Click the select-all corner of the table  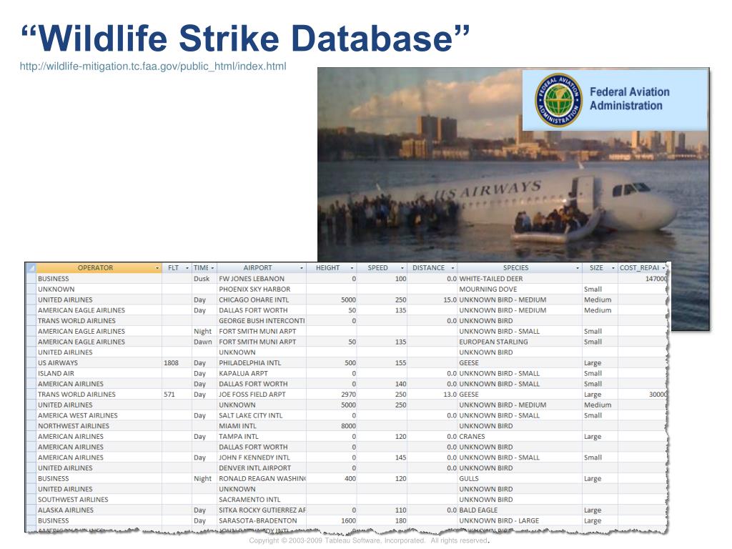[31, 268]
